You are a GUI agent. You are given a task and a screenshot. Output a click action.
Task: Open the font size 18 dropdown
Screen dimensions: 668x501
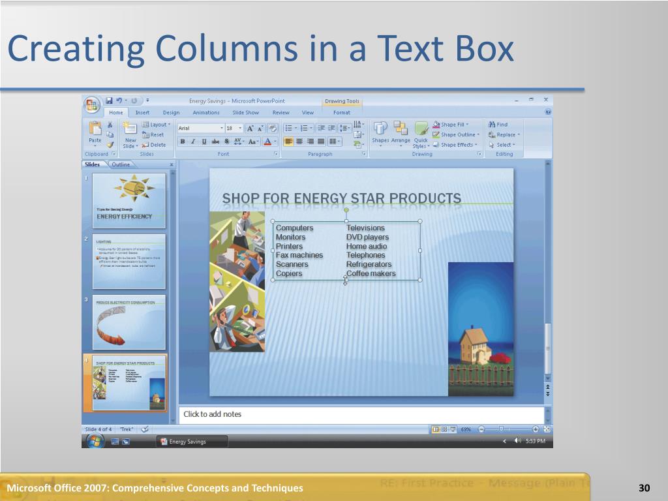click(x=240, y=129)
